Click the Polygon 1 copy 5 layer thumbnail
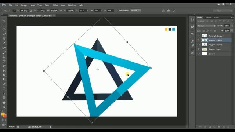Image resolution: width=235 pixels, height=132 pixels. (x=205, y=40)
